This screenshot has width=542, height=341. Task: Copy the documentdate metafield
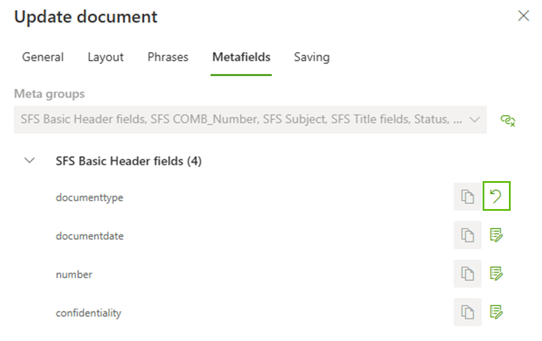467,235
